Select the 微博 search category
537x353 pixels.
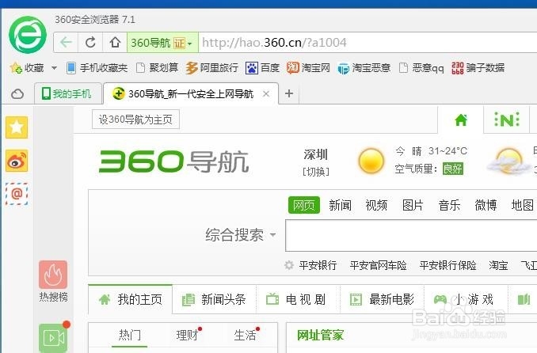click(486, 205)
